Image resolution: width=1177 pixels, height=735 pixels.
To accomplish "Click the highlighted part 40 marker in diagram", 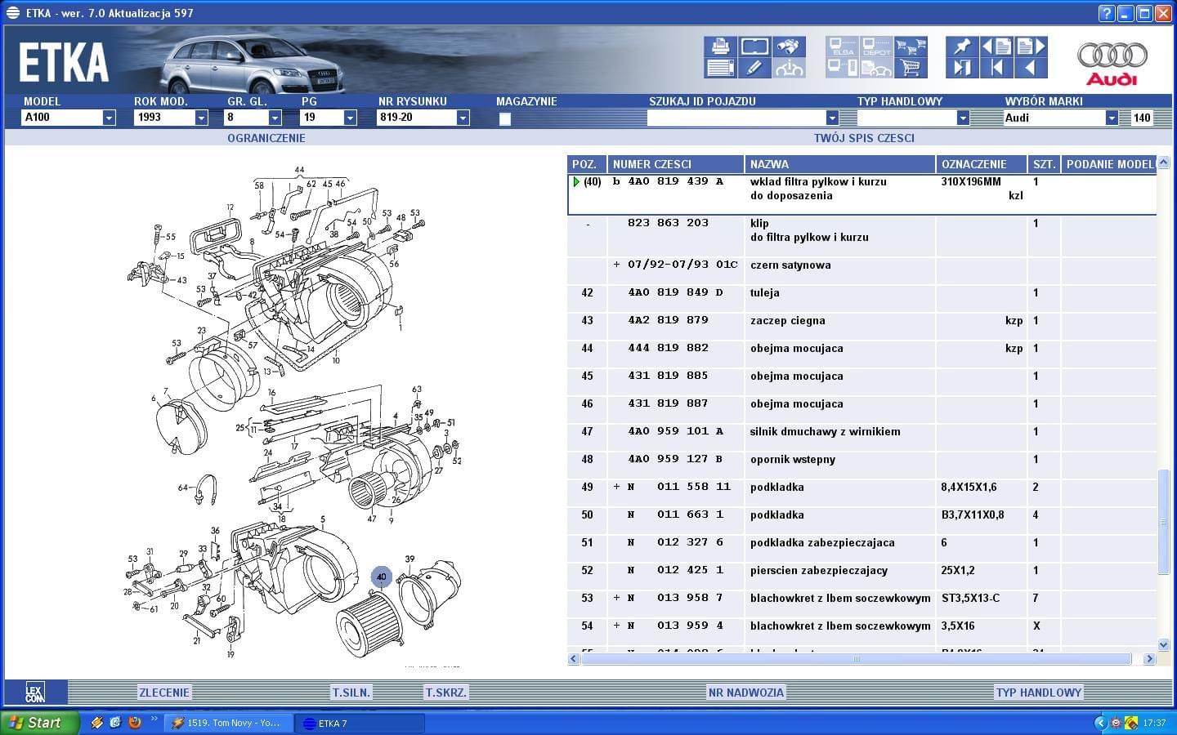I will (381, 577).
